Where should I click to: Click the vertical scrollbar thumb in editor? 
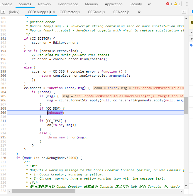pos(186,105)
